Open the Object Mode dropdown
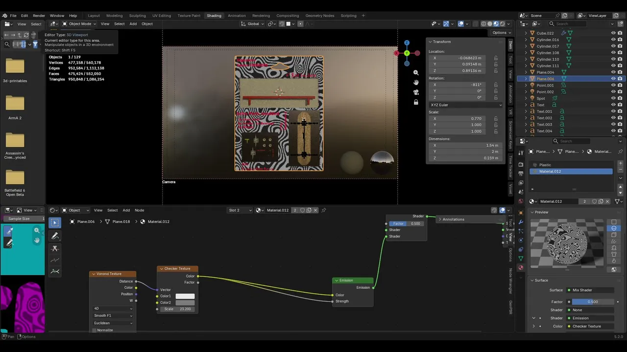 79,23
